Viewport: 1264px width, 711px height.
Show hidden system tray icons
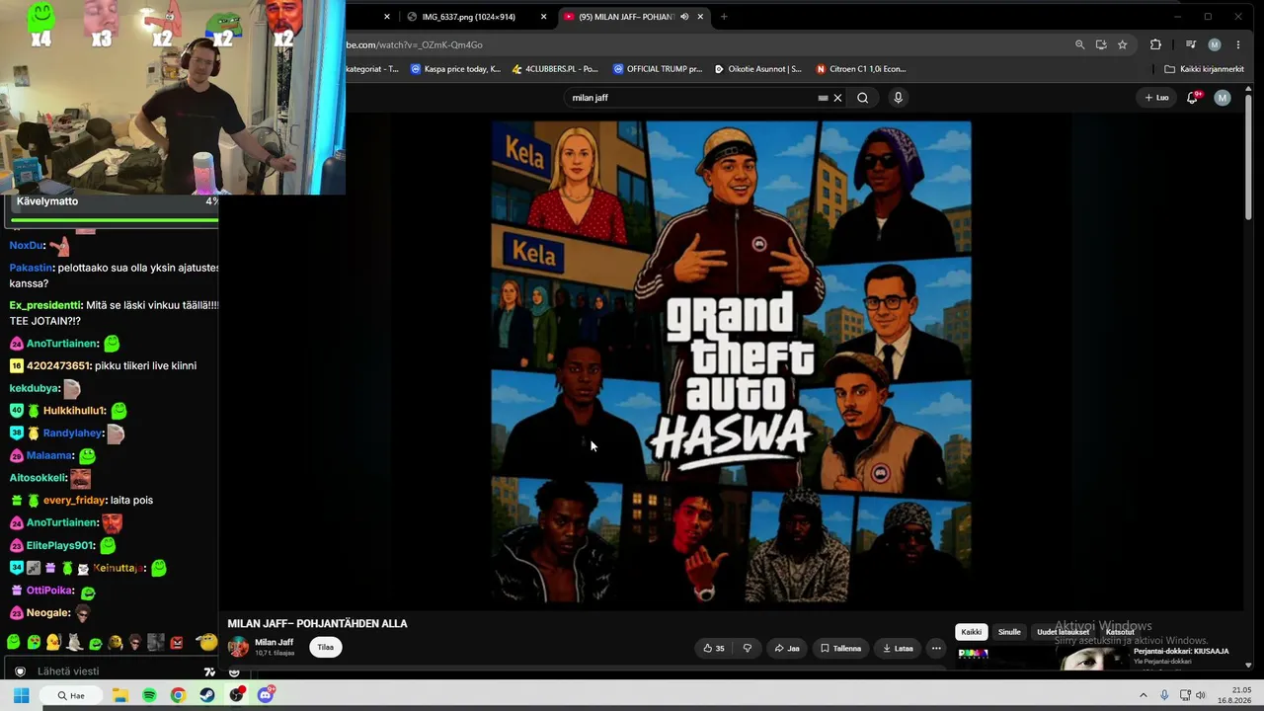pos(1144,695)
